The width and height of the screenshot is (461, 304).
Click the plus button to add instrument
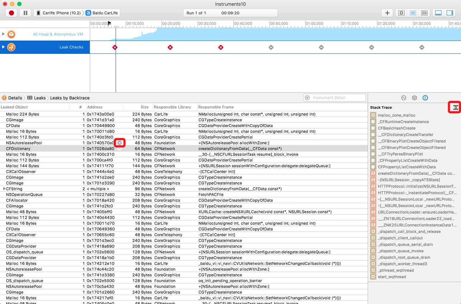tap(387, 13)
